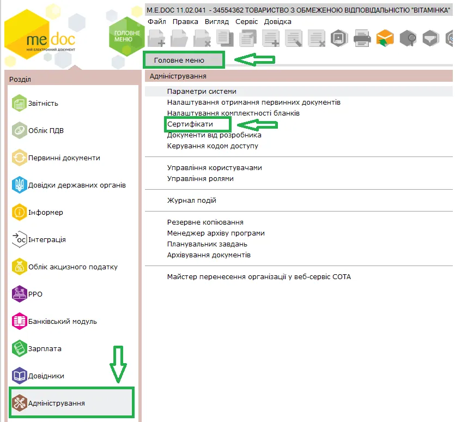
Task: Click the magnifier search hexagon icon
Action: pyautogui.click(x=408, y=38)
